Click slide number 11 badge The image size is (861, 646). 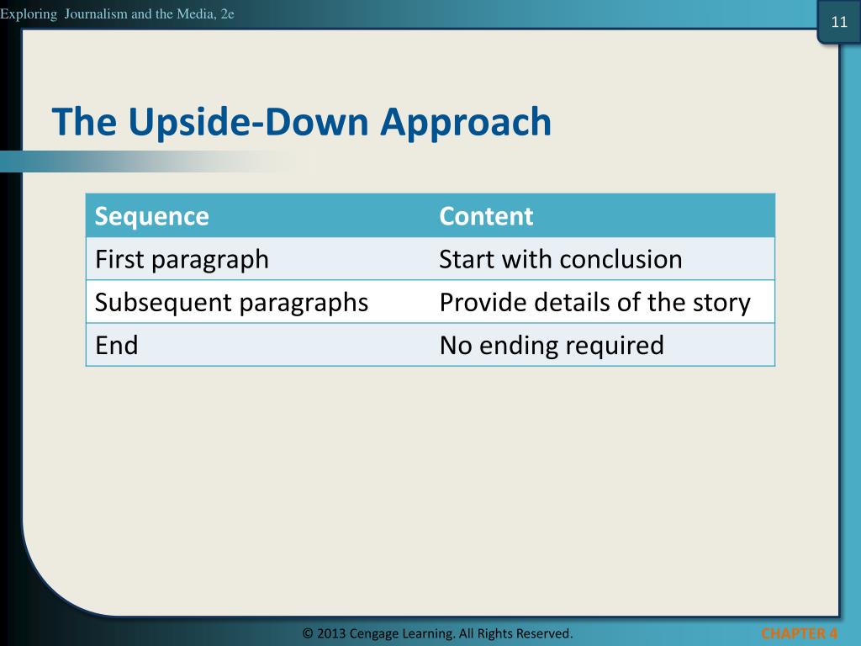[x=838, y=22]
